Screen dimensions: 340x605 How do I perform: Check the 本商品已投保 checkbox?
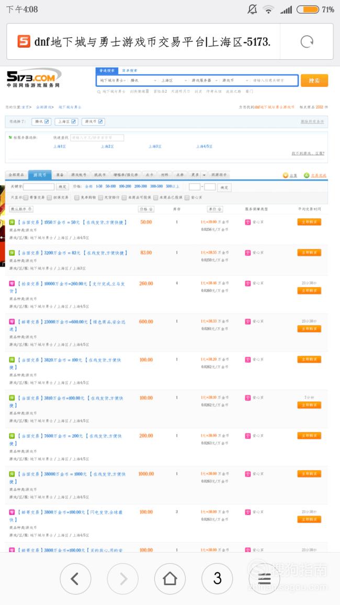[x=156, y=197]
